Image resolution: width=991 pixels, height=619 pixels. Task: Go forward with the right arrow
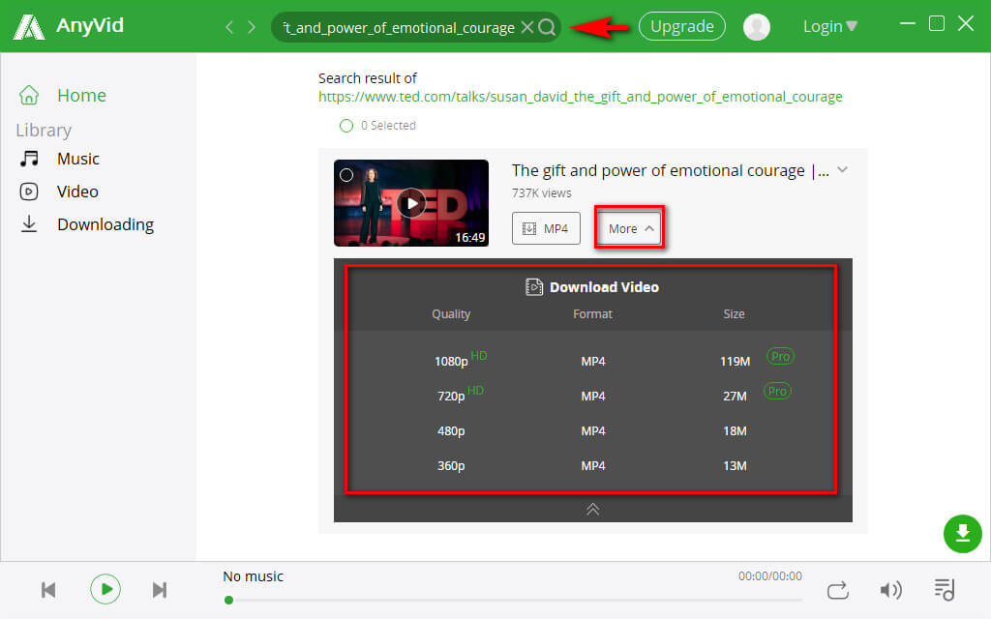252,27
